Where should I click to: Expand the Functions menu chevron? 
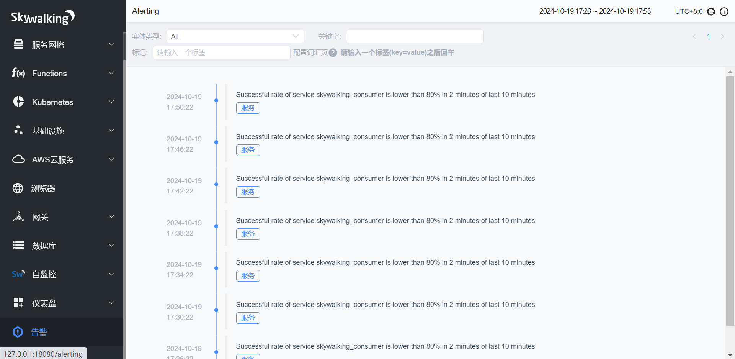[x=111, y=73]
